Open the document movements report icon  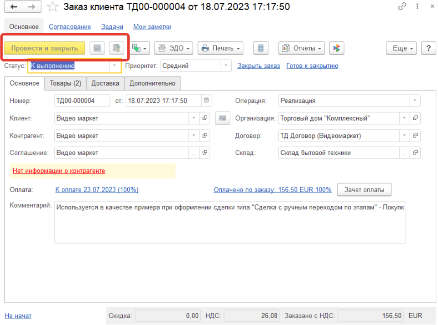pos(261,48)
